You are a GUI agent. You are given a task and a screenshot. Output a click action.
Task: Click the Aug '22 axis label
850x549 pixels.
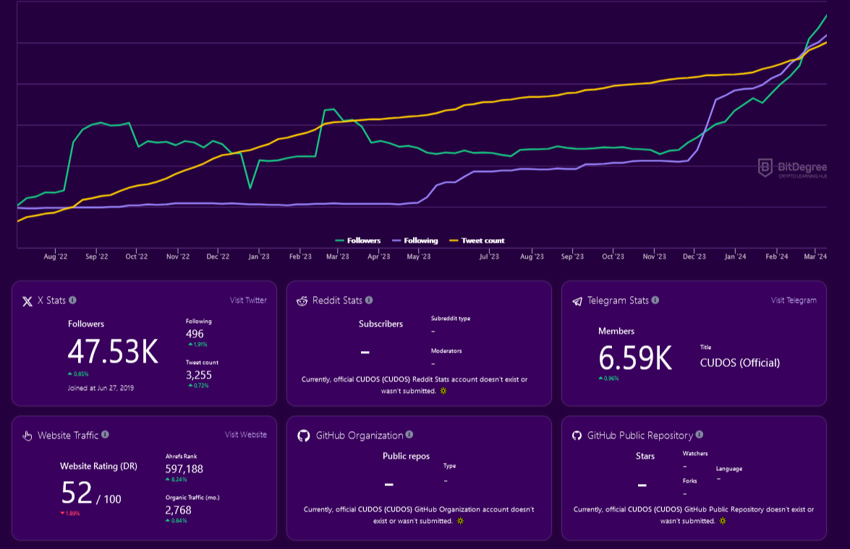pos(55,256)
